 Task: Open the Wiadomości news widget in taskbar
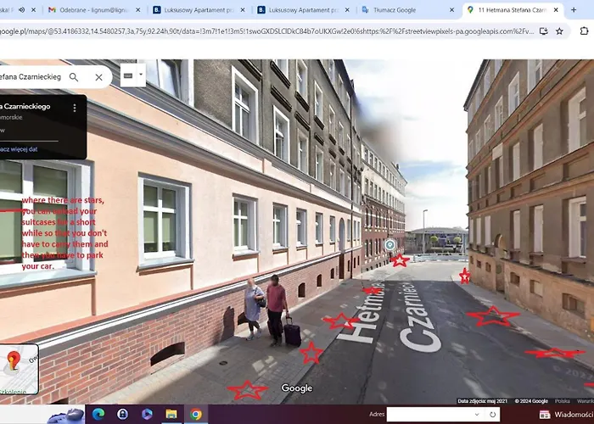pos(571,415)
